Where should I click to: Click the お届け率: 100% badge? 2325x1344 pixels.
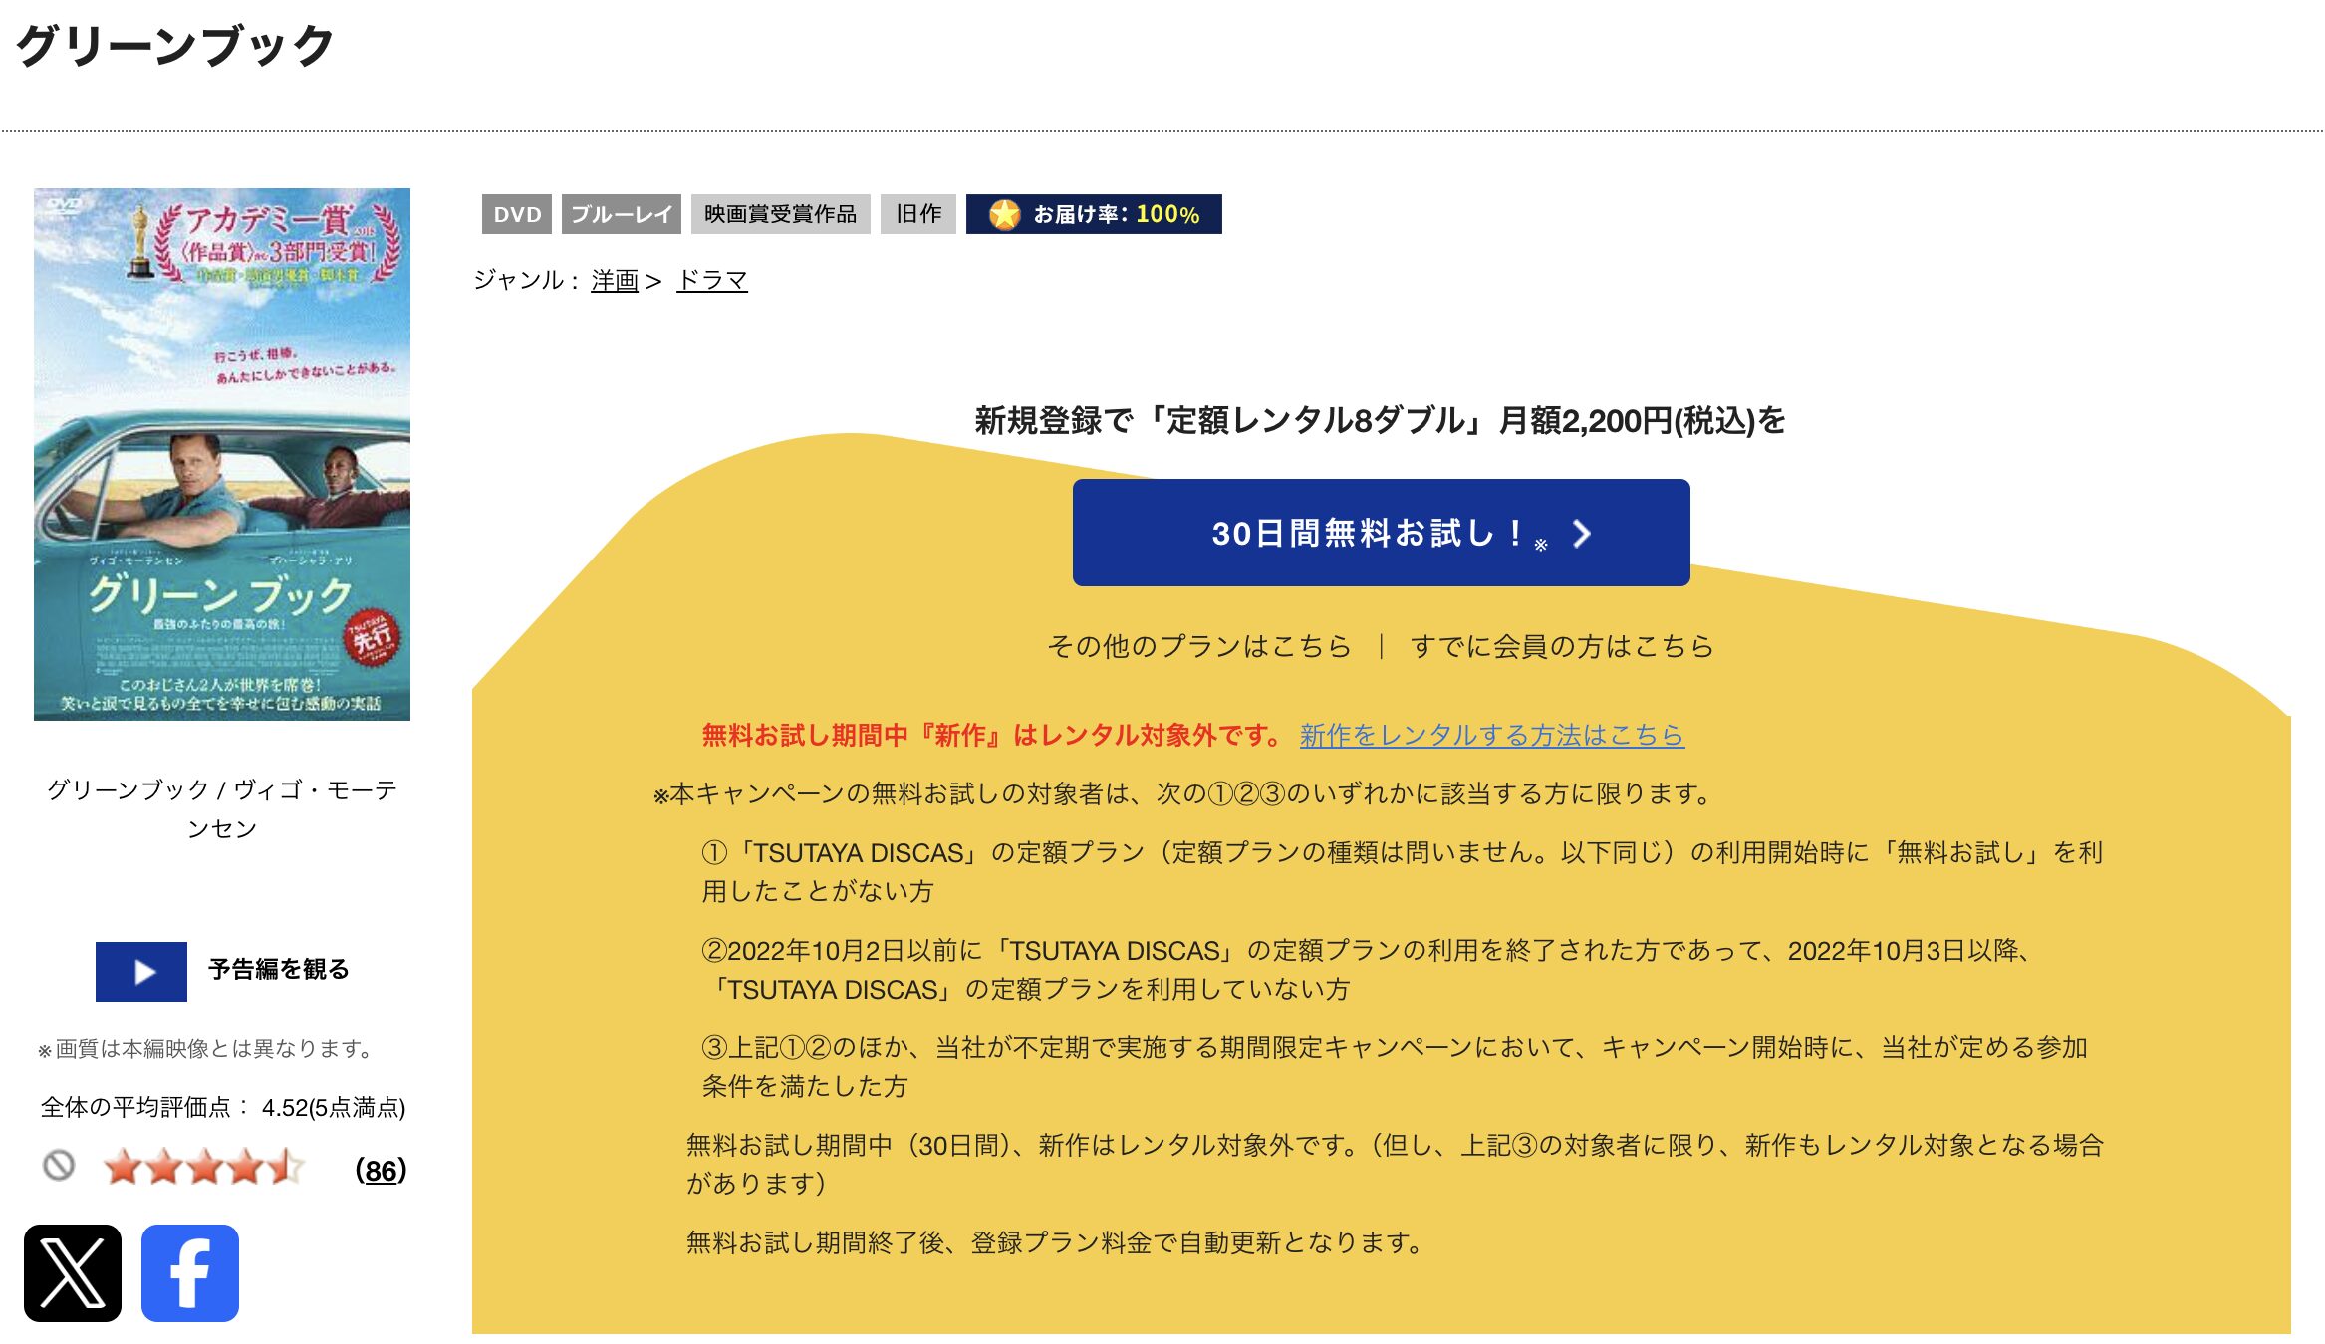(1094, 214)
